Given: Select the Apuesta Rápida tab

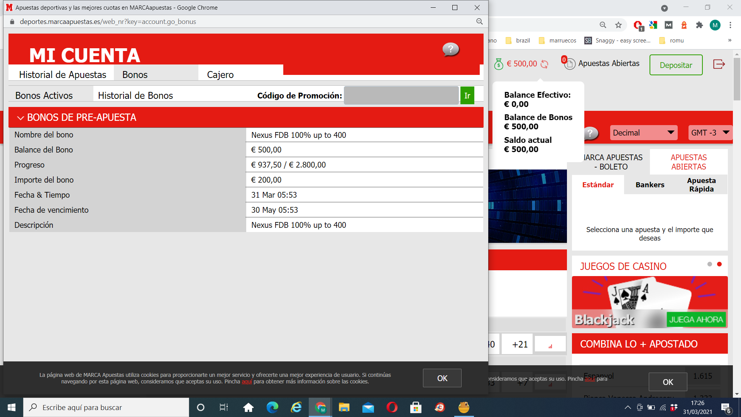Looking at the screenshot, I should (x=701, y=185).
